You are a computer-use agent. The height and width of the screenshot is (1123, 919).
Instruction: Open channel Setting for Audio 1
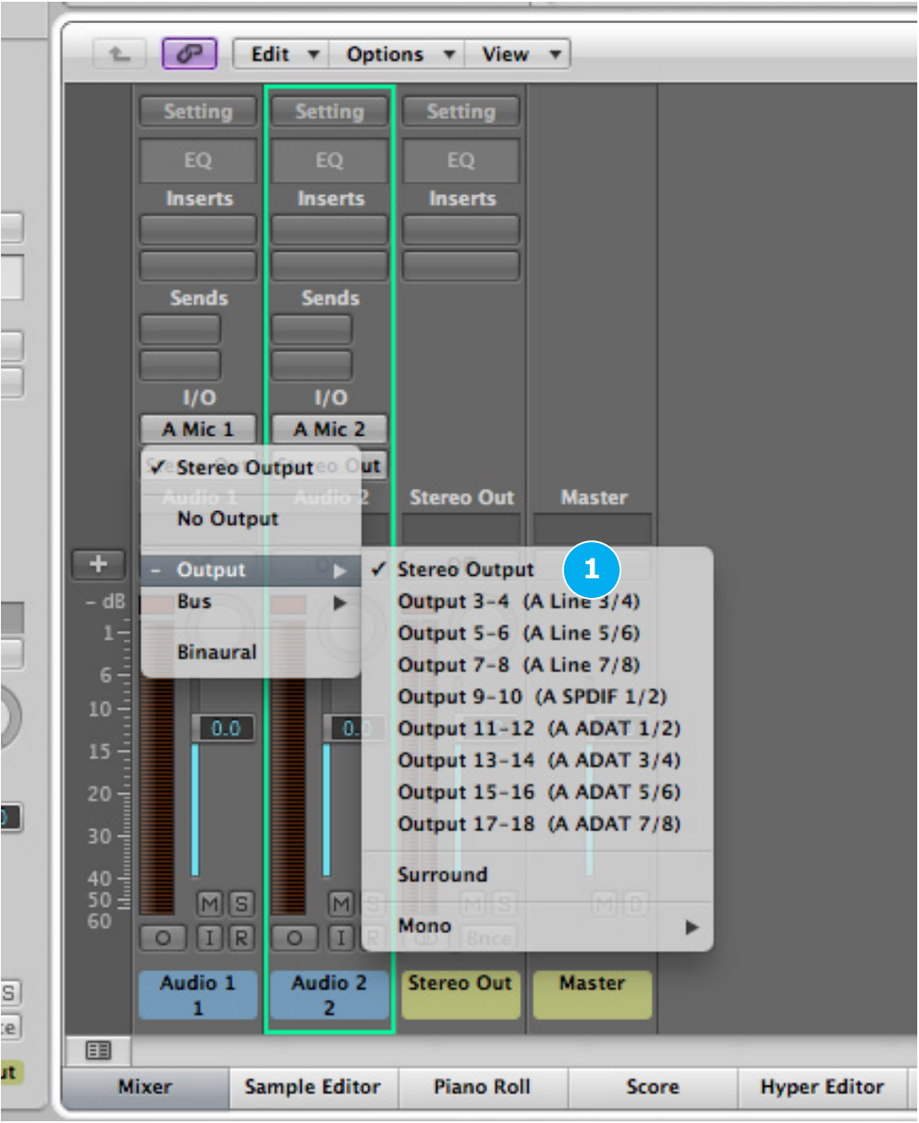pos(197,112)
